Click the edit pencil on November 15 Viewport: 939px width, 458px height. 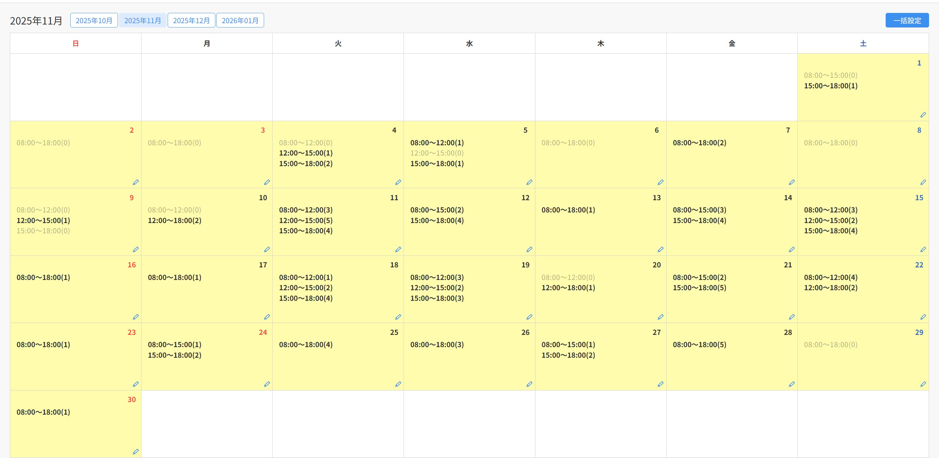tap(922, 250)
